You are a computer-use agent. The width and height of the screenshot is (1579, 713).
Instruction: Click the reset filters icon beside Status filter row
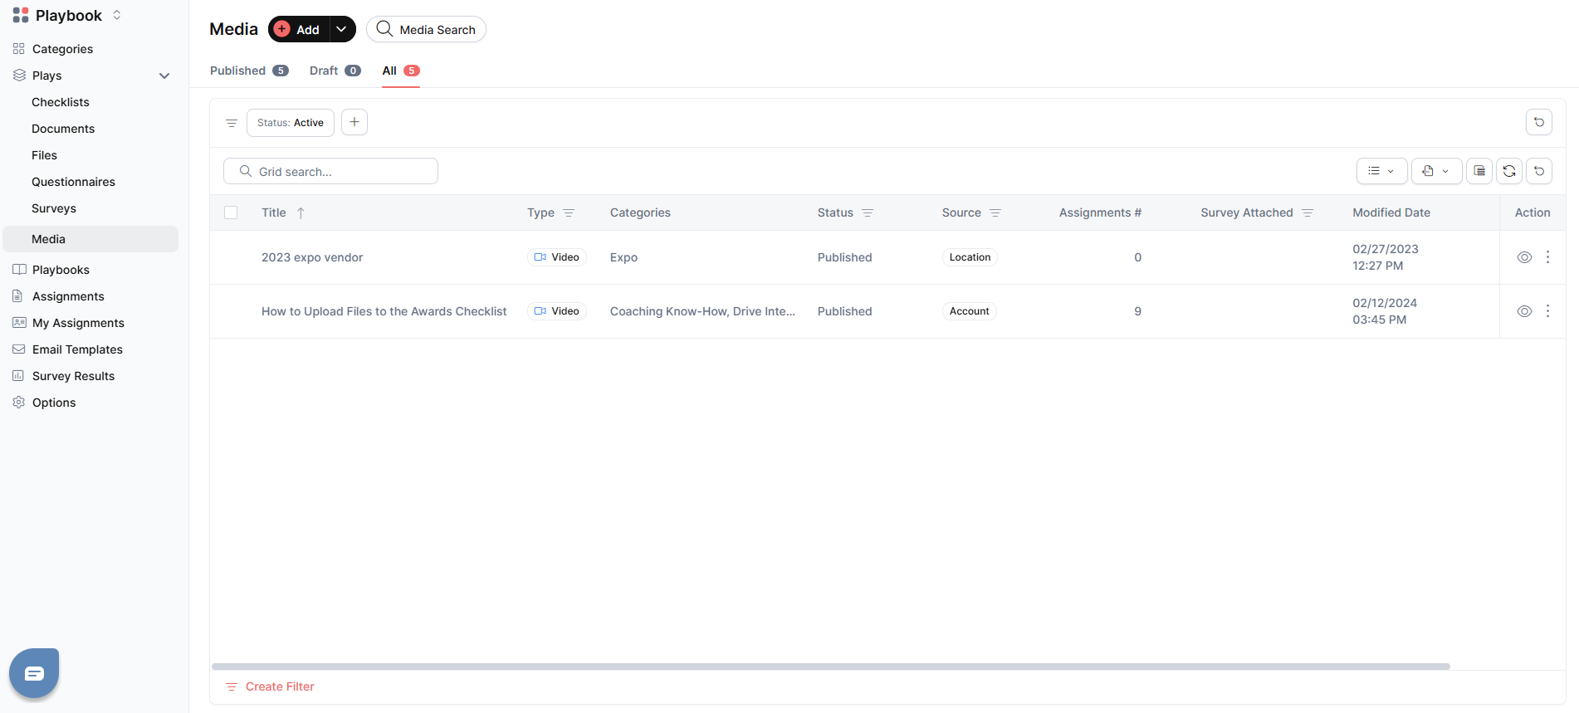tap(1538, 122)
